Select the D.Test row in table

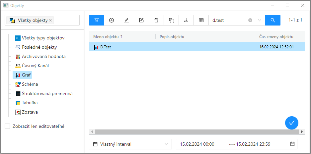(166, 47)
